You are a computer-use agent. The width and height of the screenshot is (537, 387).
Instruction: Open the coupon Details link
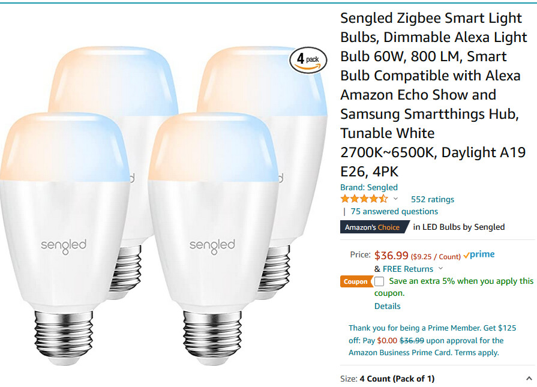(x=388, y=306)
